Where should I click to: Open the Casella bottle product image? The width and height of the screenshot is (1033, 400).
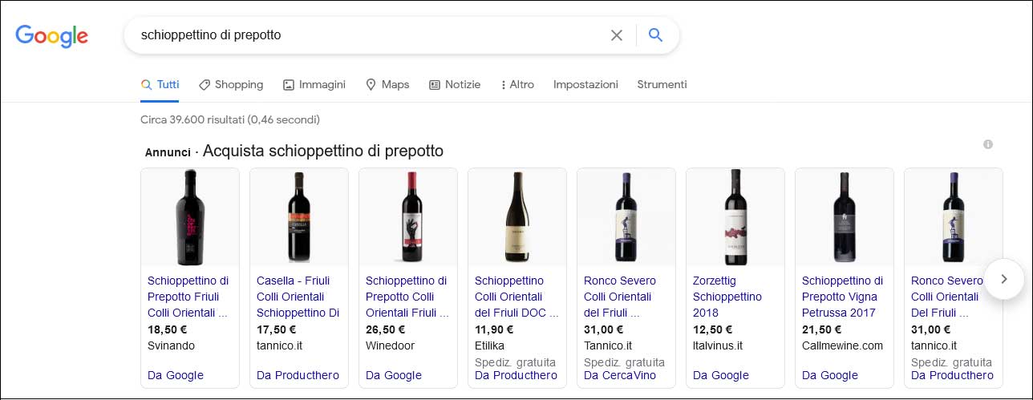point(299,216)
